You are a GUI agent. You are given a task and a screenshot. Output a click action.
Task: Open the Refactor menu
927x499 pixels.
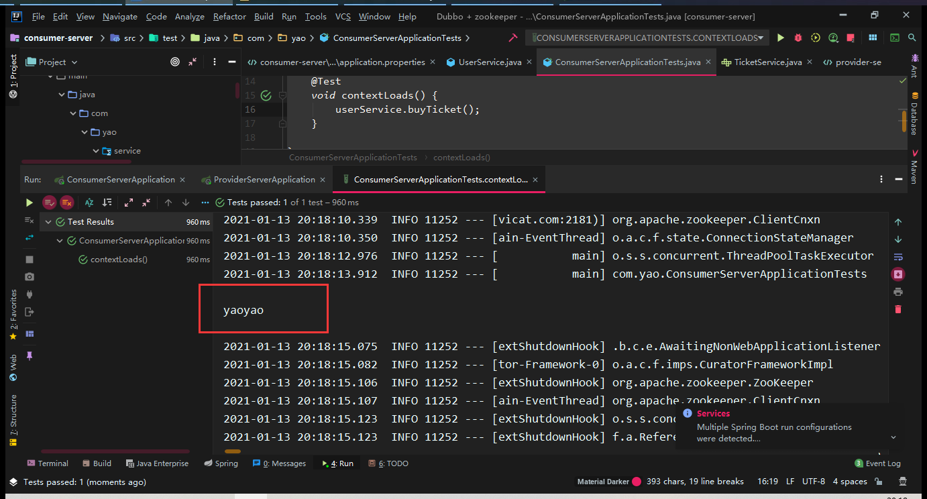pyautogui.click(x=229, y=17)
